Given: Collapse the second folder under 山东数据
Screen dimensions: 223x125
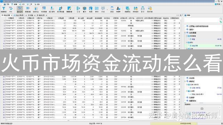Looking at the screenshot, I should tap(187, 42).
